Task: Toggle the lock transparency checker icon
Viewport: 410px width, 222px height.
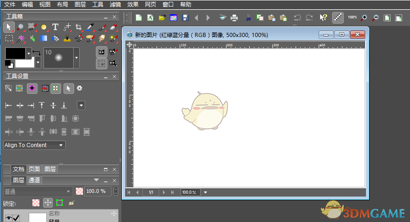Action: click(36, 203)
